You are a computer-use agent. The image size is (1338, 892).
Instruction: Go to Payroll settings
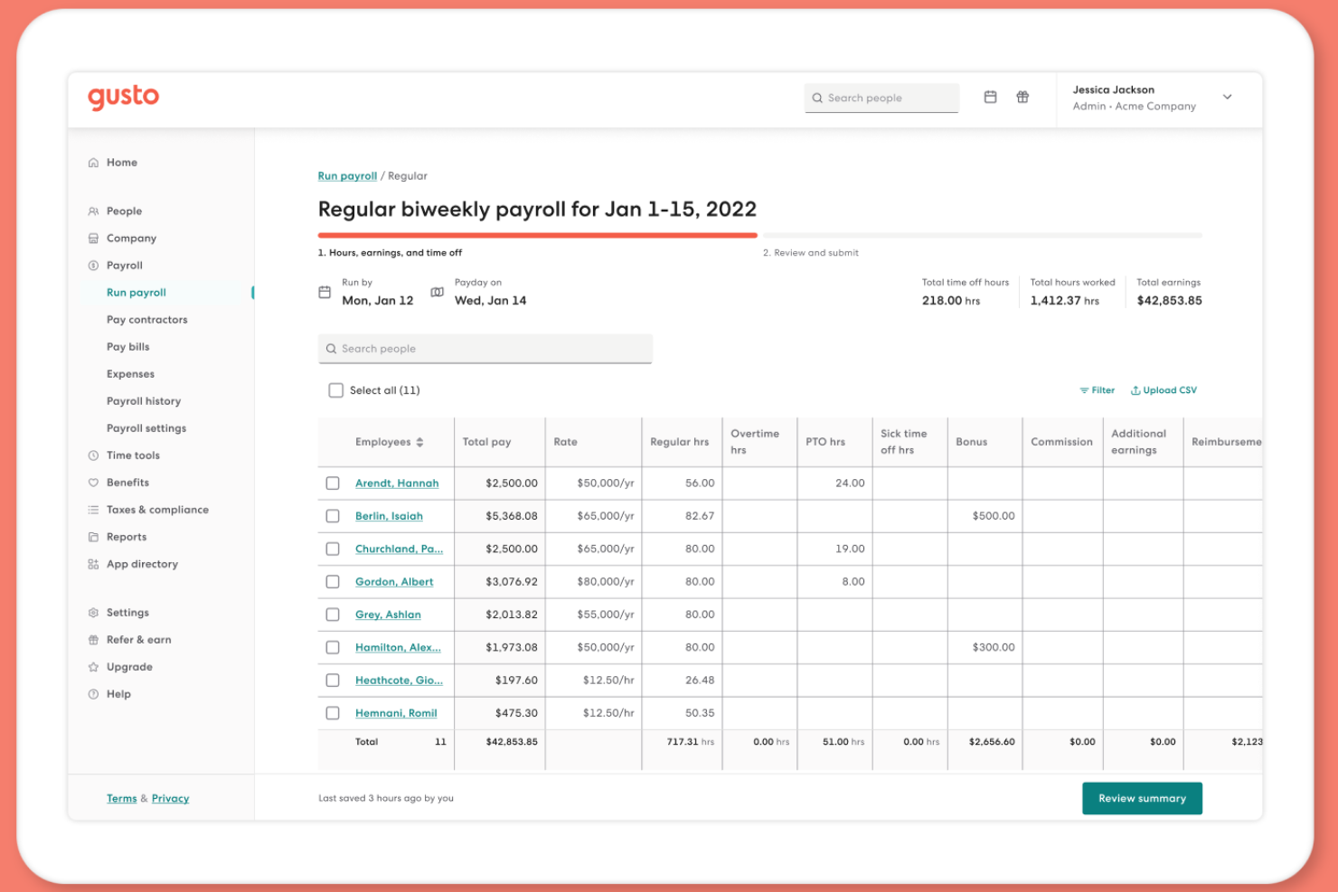click(x=146, y=427)
